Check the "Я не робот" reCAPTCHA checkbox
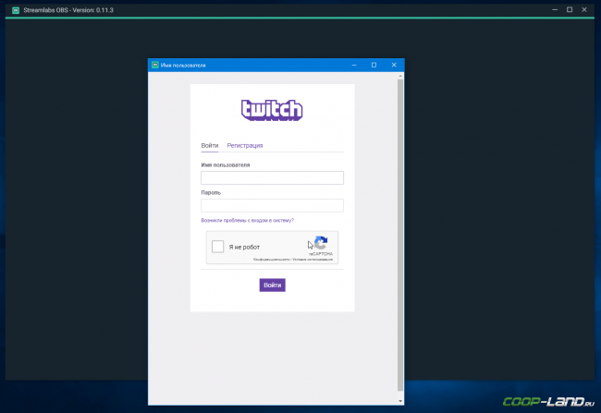Viewport: 601px width, 413px height. [217, 247]
